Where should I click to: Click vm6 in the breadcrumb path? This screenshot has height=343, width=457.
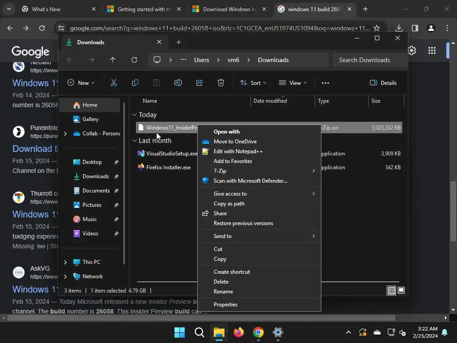(x=233, y=60)
